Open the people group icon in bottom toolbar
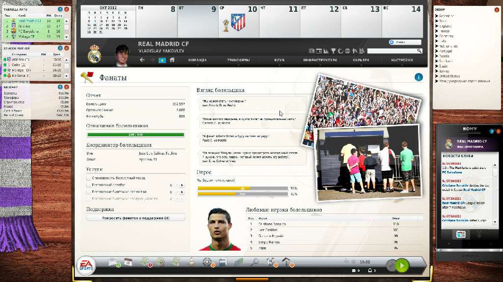 pos(271,262)
